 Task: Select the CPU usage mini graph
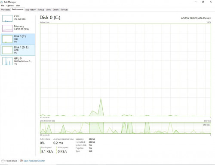7,18
